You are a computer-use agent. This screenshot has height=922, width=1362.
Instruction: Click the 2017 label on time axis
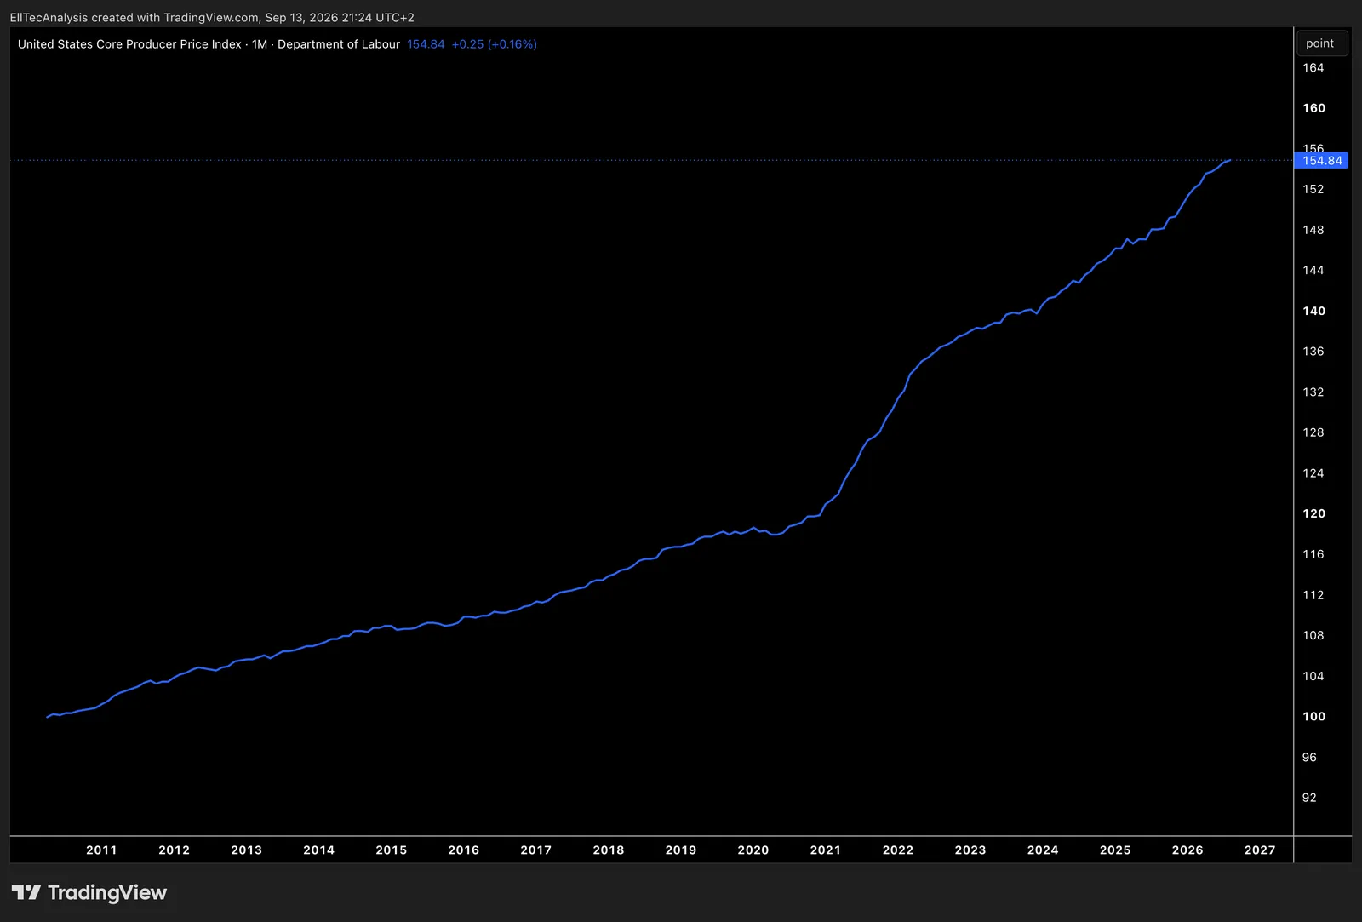coord(535,850)
